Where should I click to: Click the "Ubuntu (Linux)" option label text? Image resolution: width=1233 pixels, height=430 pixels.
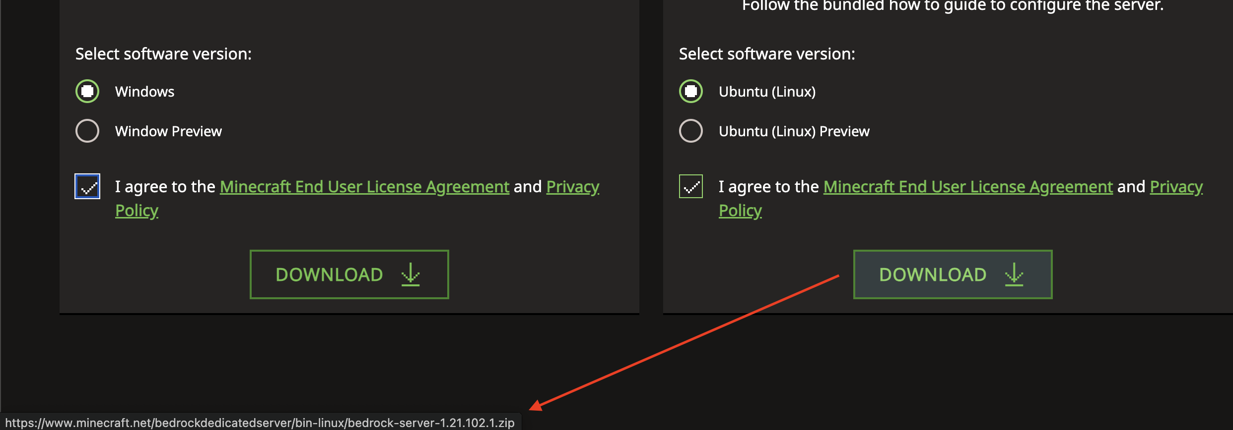click(x=767, y=92)
